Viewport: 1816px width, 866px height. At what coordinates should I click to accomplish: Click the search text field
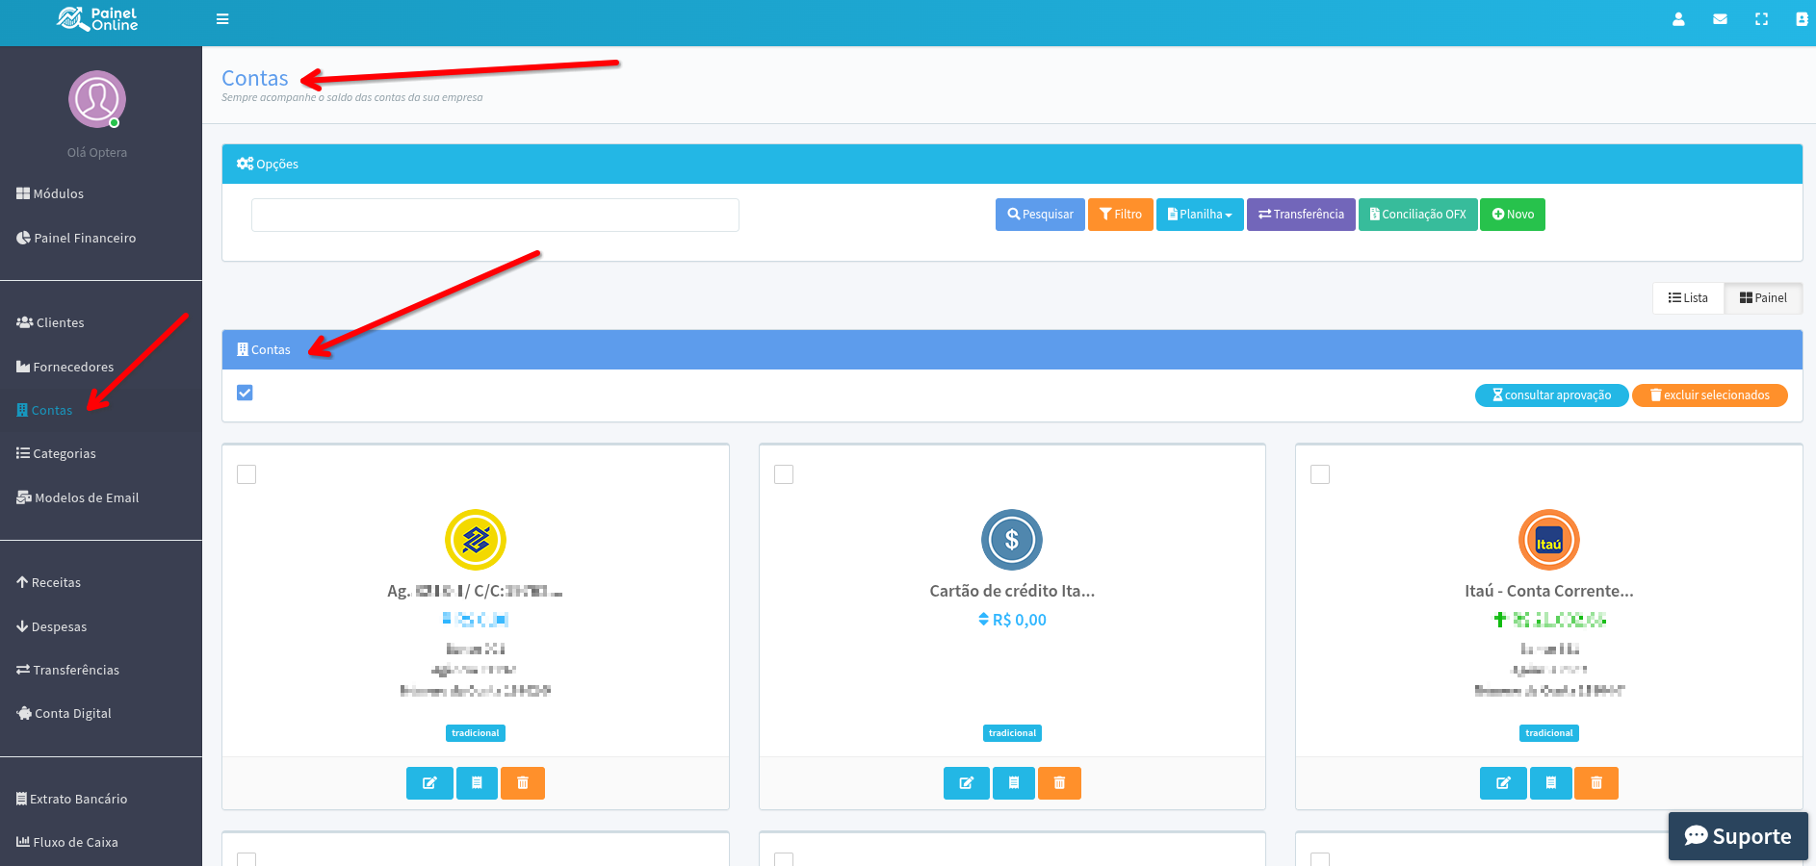[495, 215]
